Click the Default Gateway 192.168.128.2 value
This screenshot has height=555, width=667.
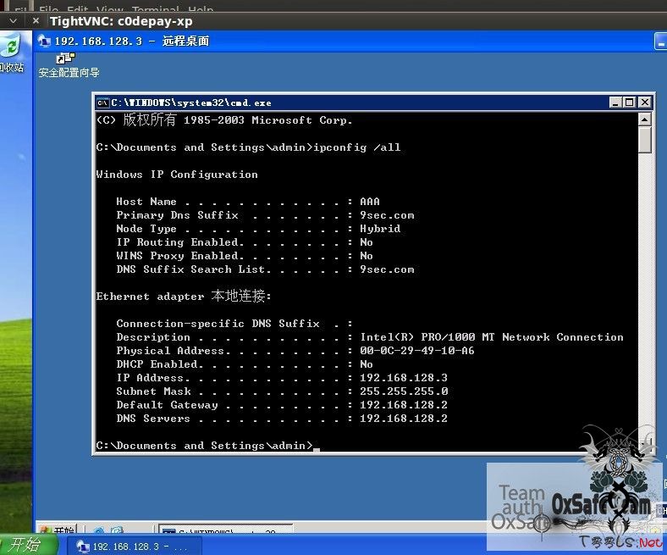(x=404, y=405)
